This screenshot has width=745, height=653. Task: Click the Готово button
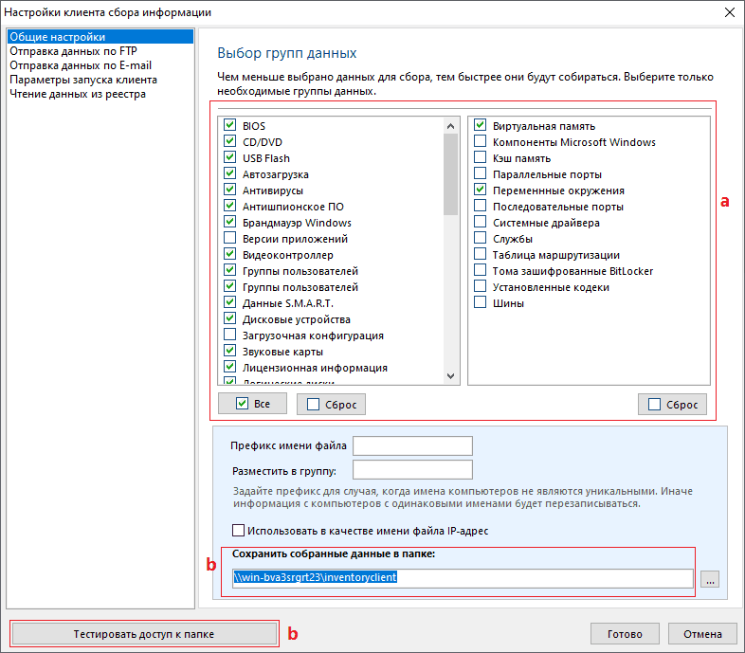click(625, 634)
